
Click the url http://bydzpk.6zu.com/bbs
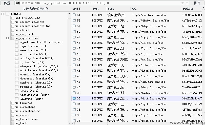151,93
